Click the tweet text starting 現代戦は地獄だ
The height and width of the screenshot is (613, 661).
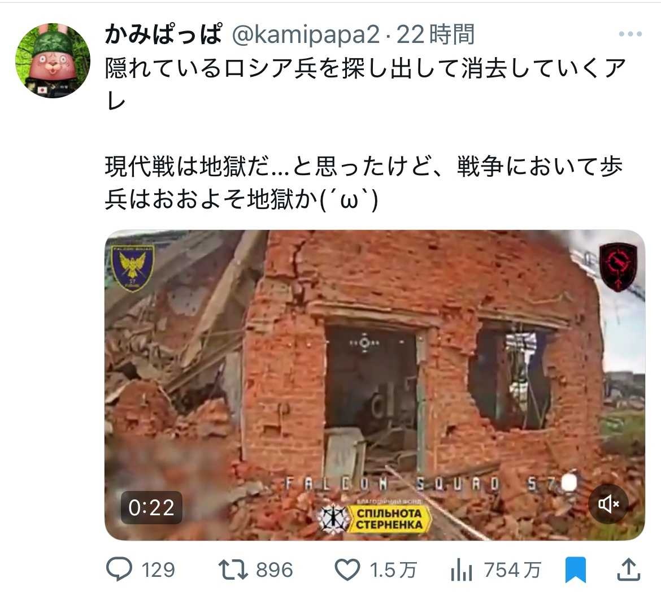click(x=364, y=182)
